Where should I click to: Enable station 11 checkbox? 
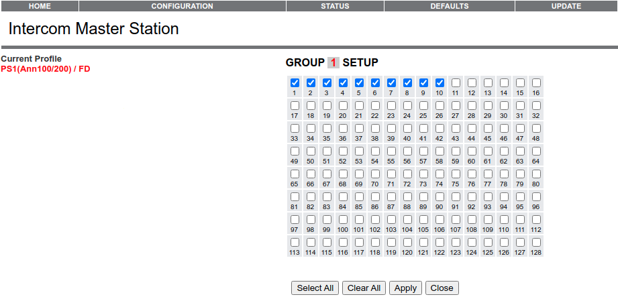[x=456, y=83]
